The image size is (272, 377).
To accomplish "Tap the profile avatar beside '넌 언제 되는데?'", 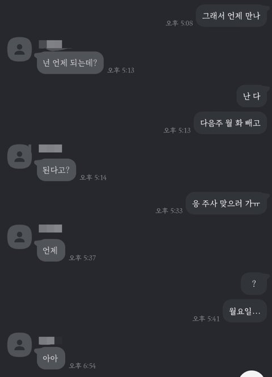I will pos(19,49).
